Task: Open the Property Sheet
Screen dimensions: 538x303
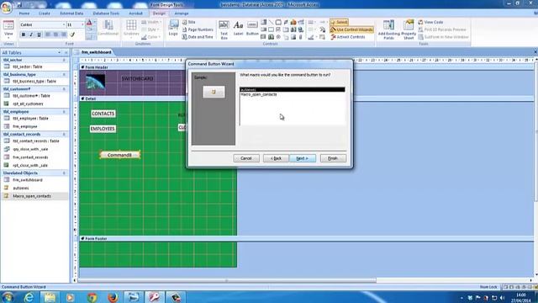Action: pos(409,29)
